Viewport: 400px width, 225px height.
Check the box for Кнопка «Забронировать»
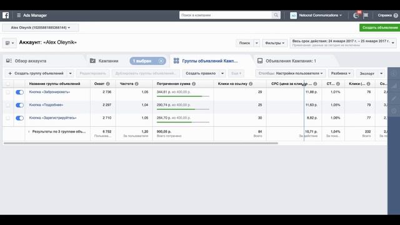(8, 92)
